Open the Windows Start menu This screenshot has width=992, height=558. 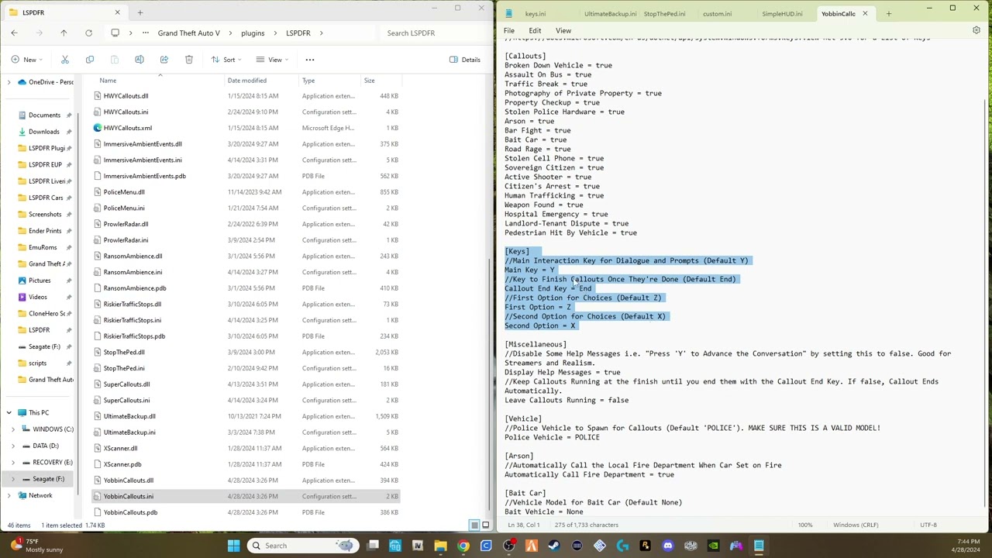233,546
